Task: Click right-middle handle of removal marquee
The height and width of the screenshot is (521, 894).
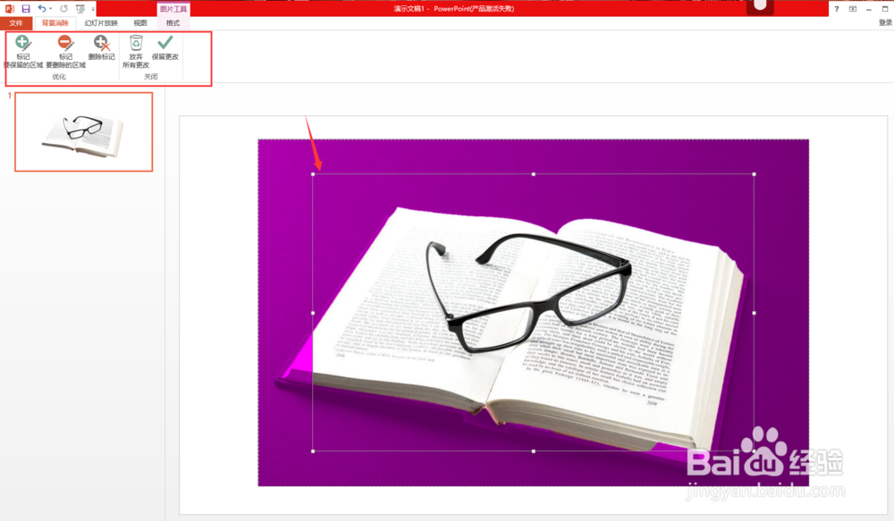Action: click(754, 313)
